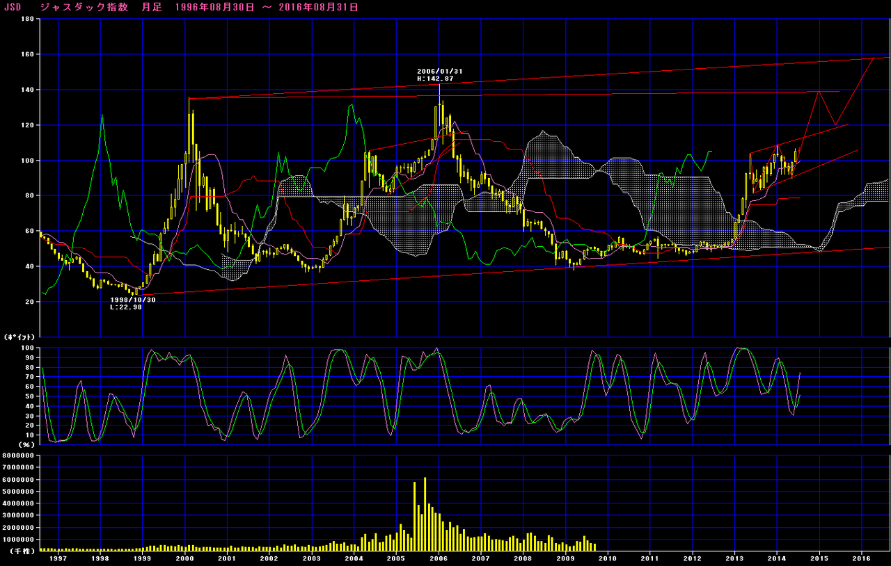891x566 pixels.
Task: Click the 2000000 volume axis label
Action: pos(19,527)
